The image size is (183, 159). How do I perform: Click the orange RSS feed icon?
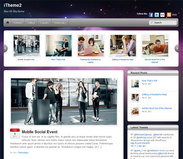click(169, 15)
